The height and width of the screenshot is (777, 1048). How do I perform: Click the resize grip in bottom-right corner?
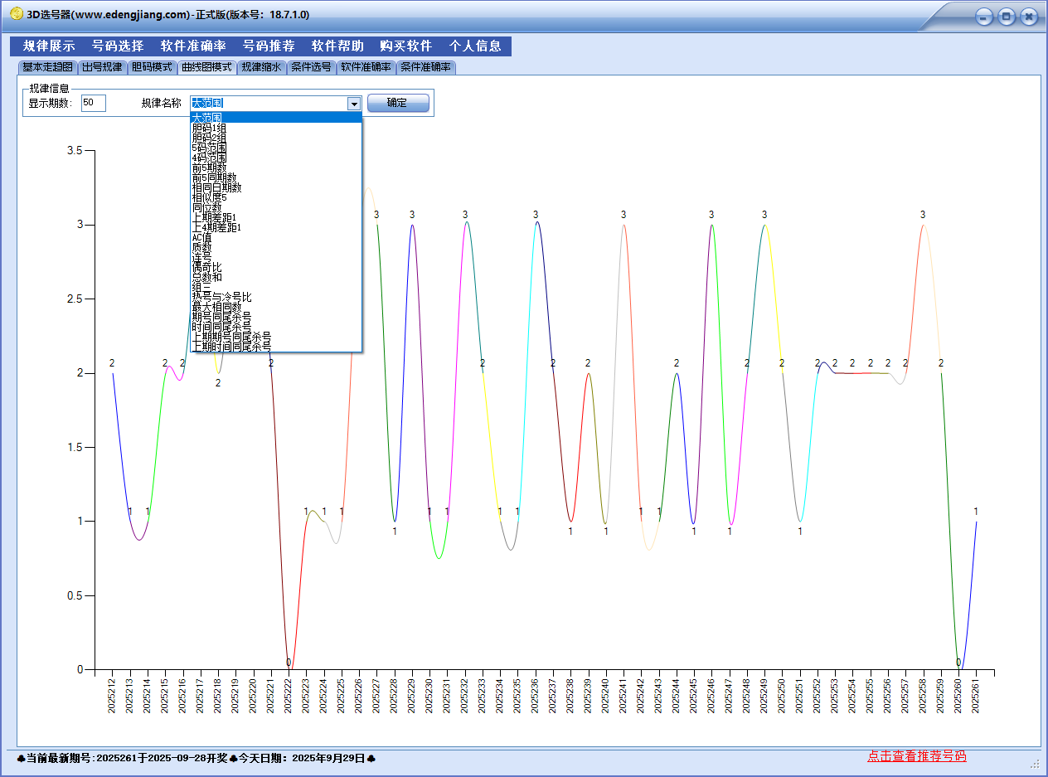click(x=1034, y=763)
